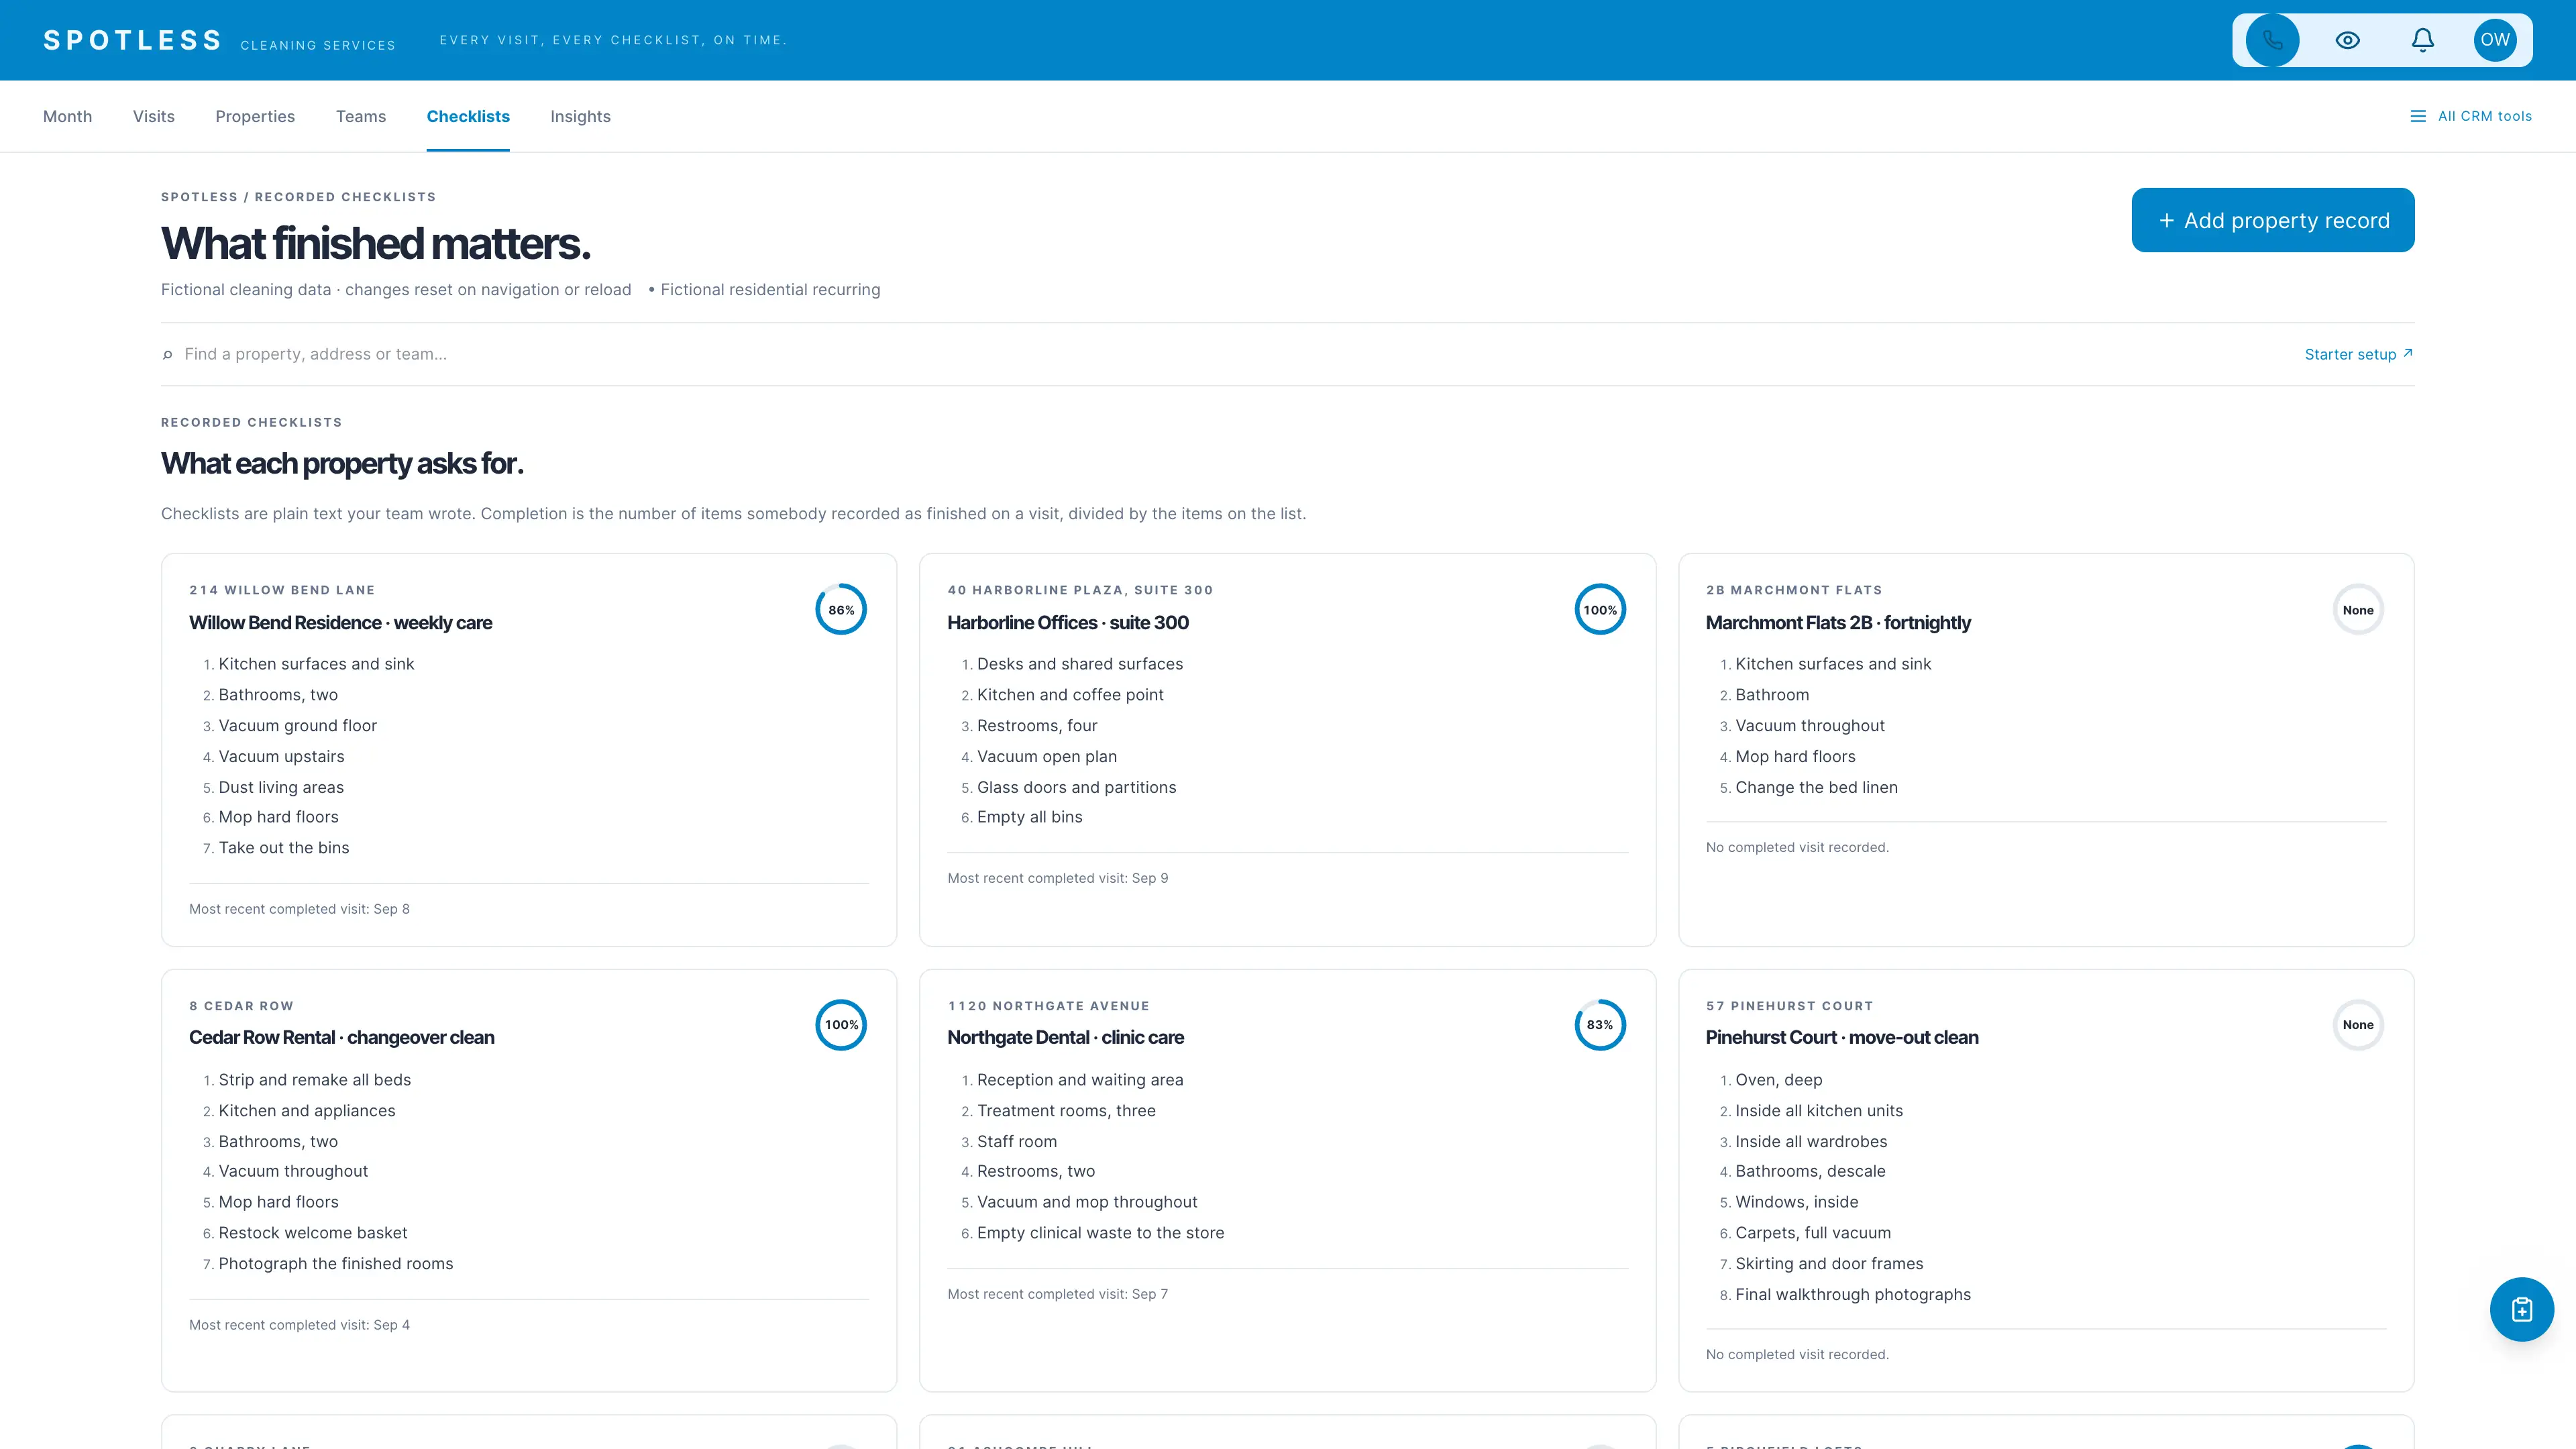Screen dimensions: 2576x1449
Task: Click 'Photograph the finished rooms' item
Action: tap(335, 1264)
